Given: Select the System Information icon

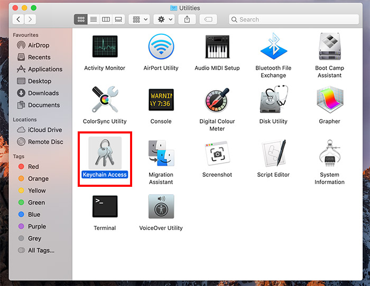Looking at the screenshot, I should point(330,153).
